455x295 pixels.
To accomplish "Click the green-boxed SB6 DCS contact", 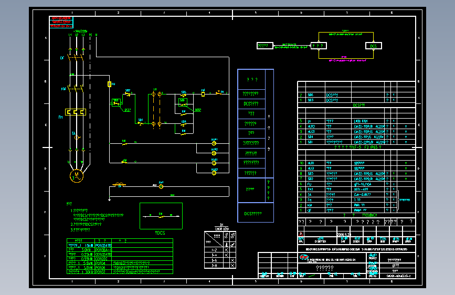I will 183,102.
